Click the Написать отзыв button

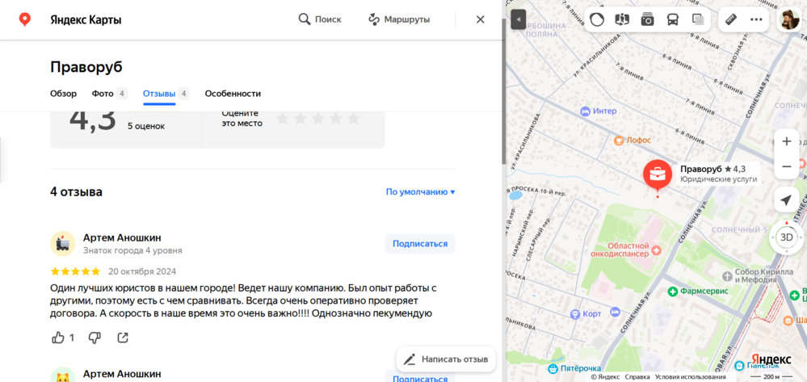446,359
